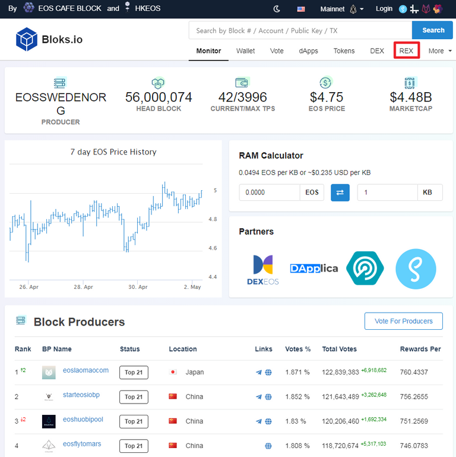Click eoslaomaocom website globe icon
This screenshot has height=457, width=456.
(268, 372)
